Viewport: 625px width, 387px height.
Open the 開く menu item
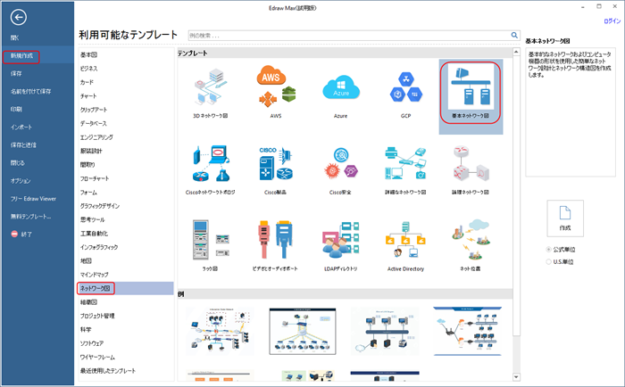pos(15,37)
